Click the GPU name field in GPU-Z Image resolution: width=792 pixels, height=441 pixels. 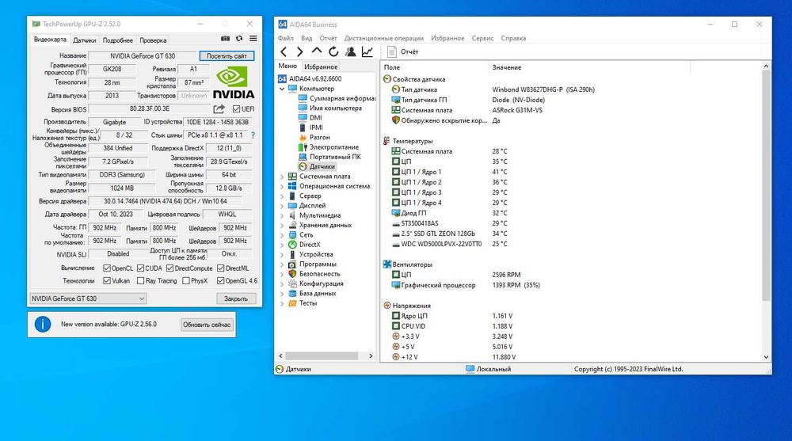[x=143, y=56]
